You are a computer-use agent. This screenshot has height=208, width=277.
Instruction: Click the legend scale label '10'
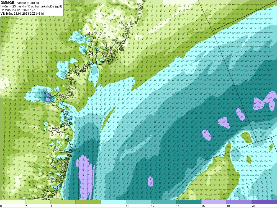pos(127,206)
